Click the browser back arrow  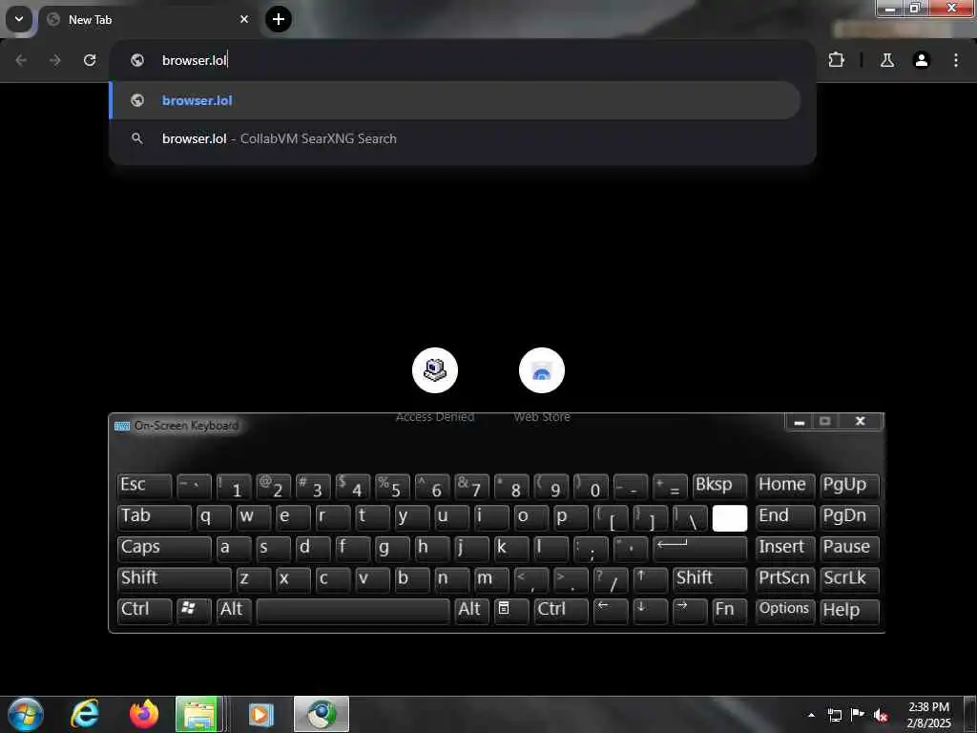[x=21, y=60]
